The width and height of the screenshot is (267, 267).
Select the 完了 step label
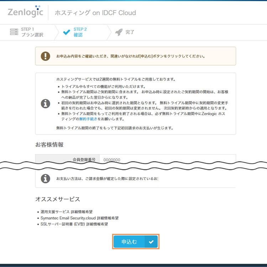(130, 32)
